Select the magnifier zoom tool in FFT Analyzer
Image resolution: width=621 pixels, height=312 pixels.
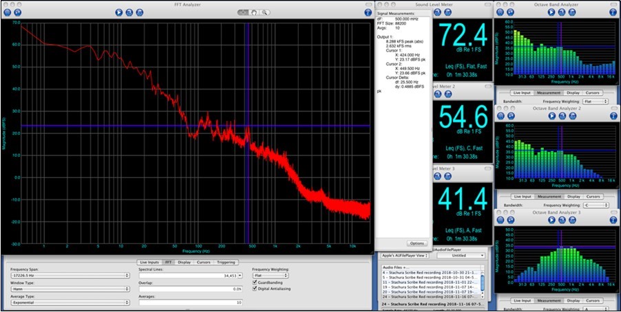coord(264,12)
